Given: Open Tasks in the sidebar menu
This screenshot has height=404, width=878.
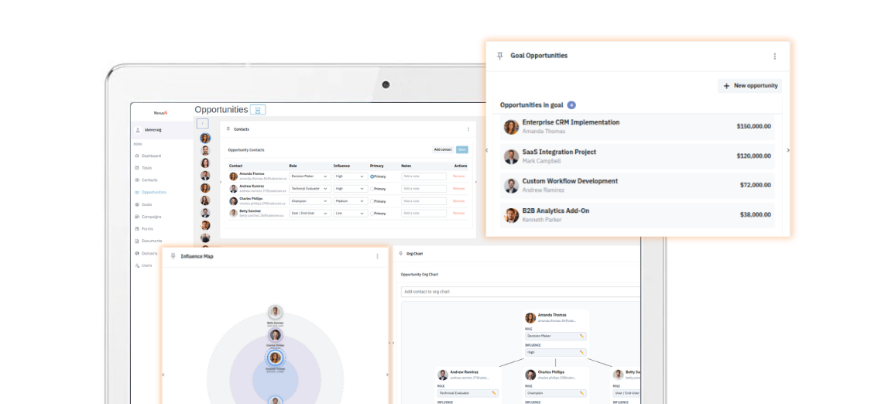Looking at the screenshot, I should tap(146, 168).
